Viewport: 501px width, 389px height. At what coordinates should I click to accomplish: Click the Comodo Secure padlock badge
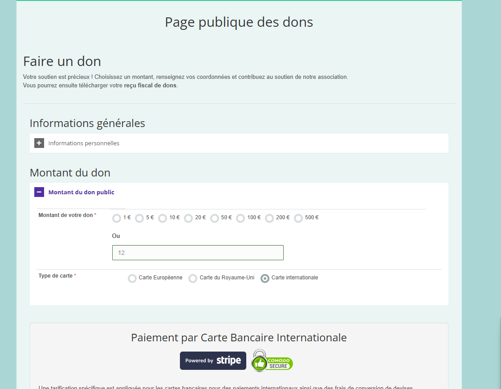[272, 360]
